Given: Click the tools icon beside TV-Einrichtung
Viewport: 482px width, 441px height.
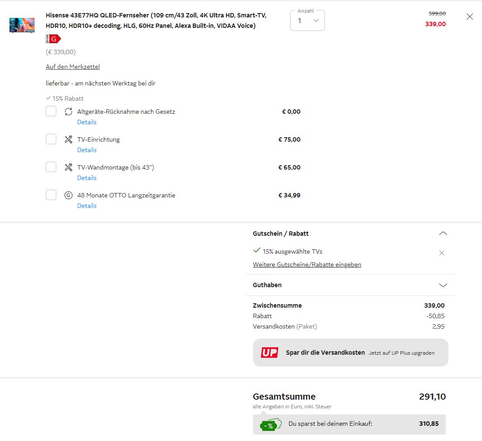Looking at the screenshot, I should click(68, 139).
